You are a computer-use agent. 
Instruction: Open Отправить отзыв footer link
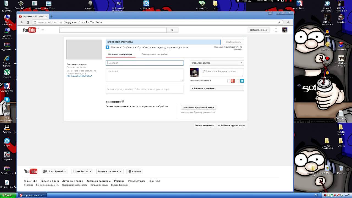coord(99,185)
